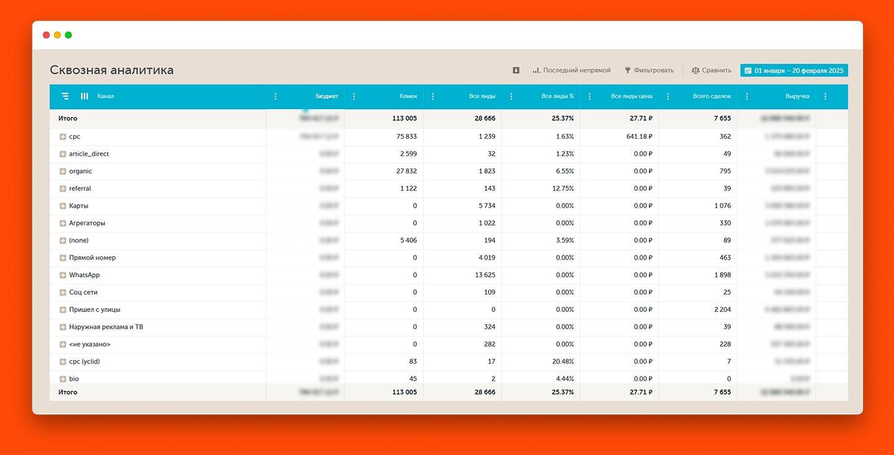894x455 pixels.
Task: Open options dots for Бюджет column
Action: click(276, 96)
